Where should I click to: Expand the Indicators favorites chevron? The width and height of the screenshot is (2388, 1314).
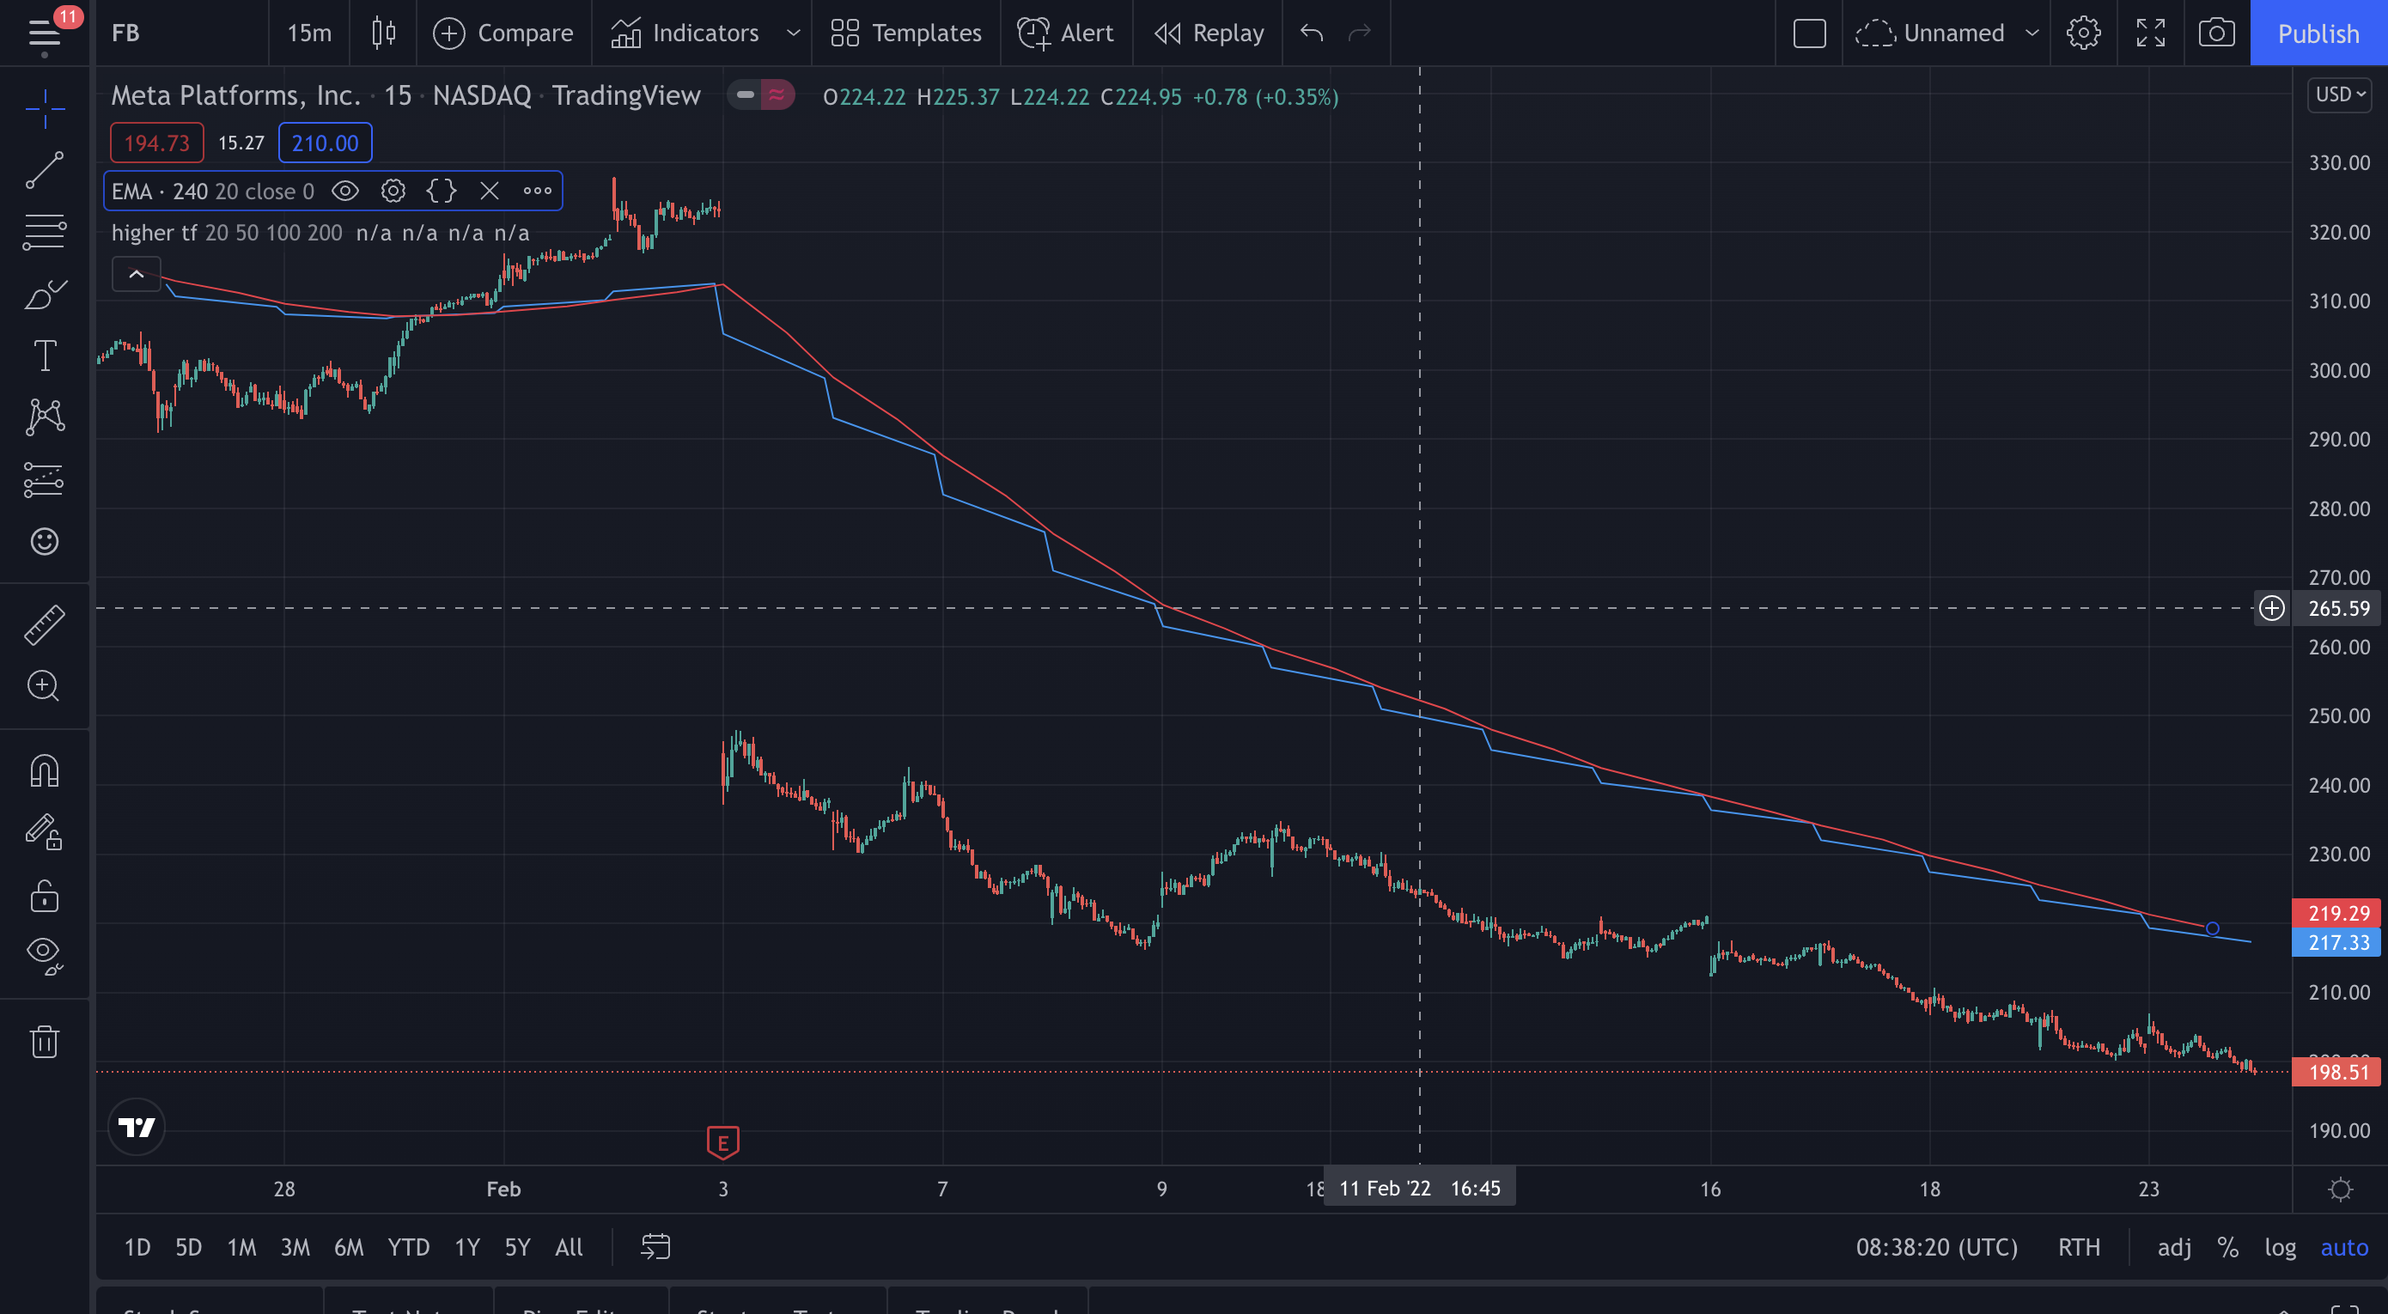[793, 33]
